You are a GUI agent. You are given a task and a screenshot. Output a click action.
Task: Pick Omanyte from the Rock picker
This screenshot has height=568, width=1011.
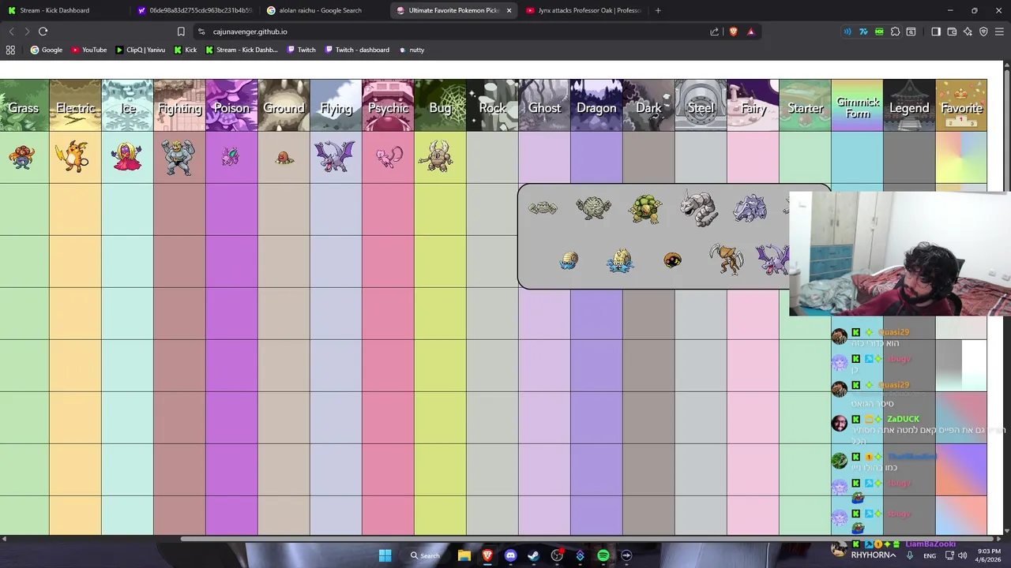click(569, 260)
